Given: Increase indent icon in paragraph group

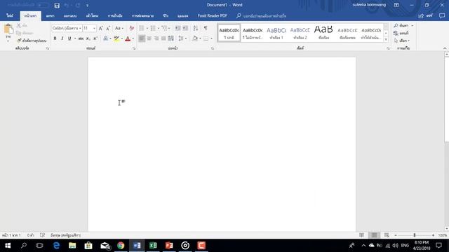Looking at the screenshot, I should click(x=185, y=28).
